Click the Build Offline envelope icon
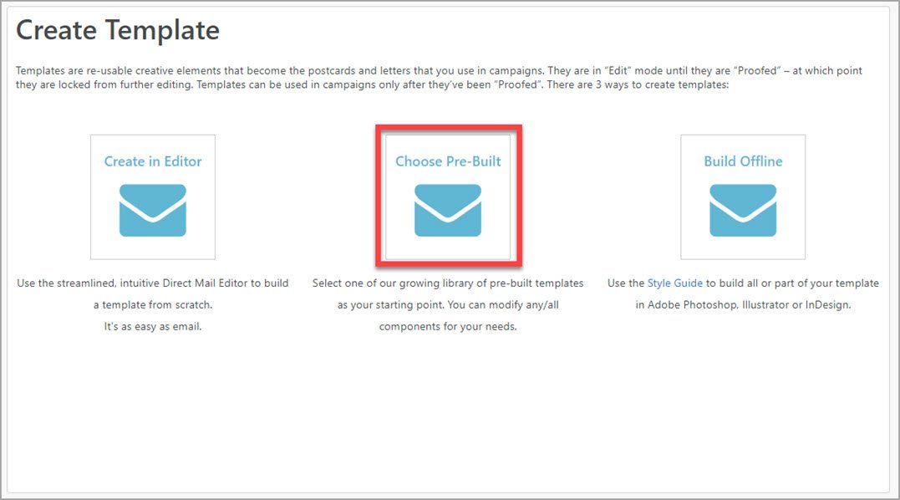The height and width of the screenshot is (500, 900). (x=743, y=210)
